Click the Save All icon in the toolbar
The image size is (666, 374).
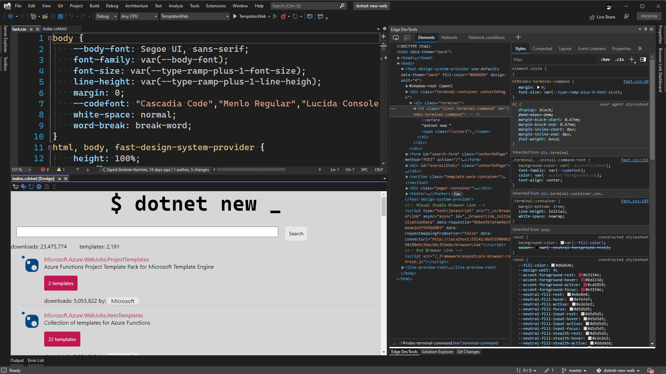pyautogui.click(x=60, y=16)
